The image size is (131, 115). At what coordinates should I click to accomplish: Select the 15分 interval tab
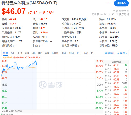click(79, 53)
